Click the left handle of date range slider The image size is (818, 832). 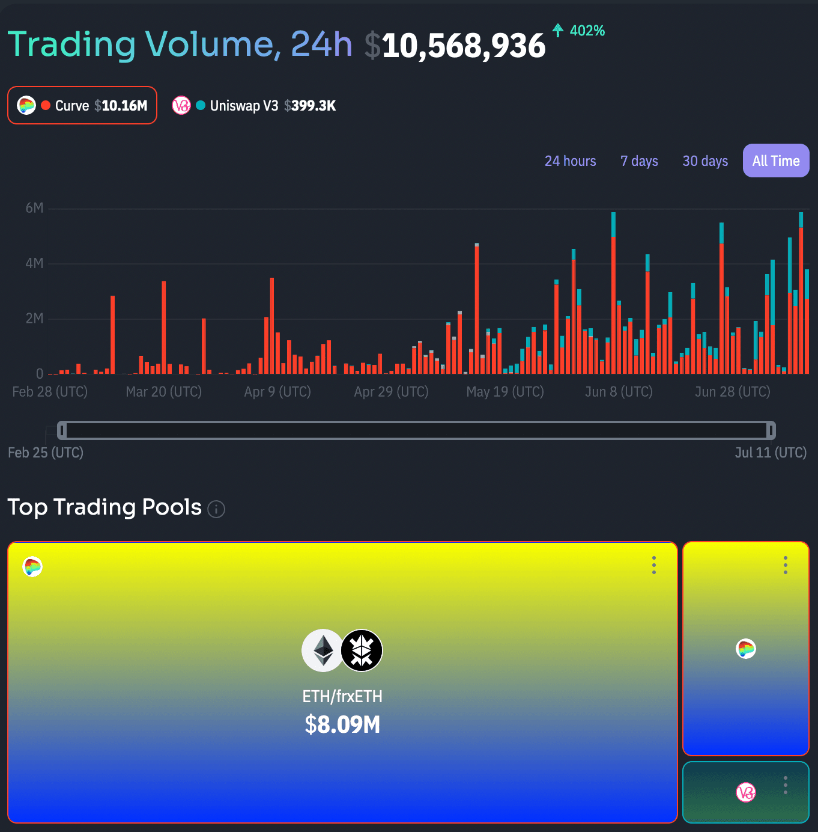(62, 430)
